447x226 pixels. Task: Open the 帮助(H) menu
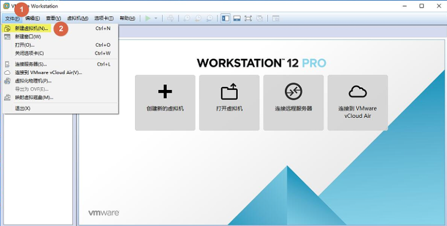pos(127,19)
